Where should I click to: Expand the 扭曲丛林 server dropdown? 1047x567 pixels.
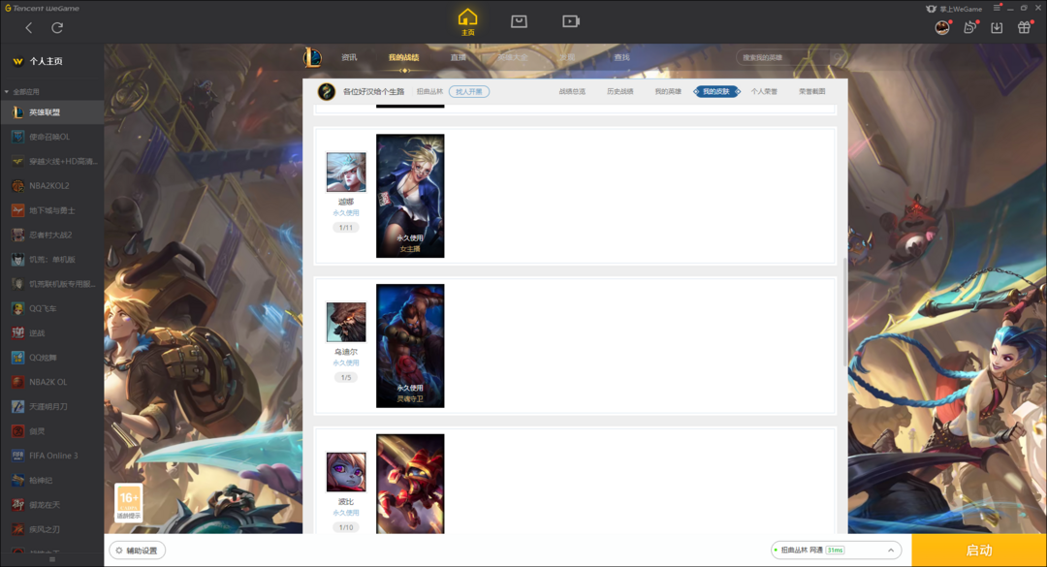pyautogui.click(x=836, y=551)
